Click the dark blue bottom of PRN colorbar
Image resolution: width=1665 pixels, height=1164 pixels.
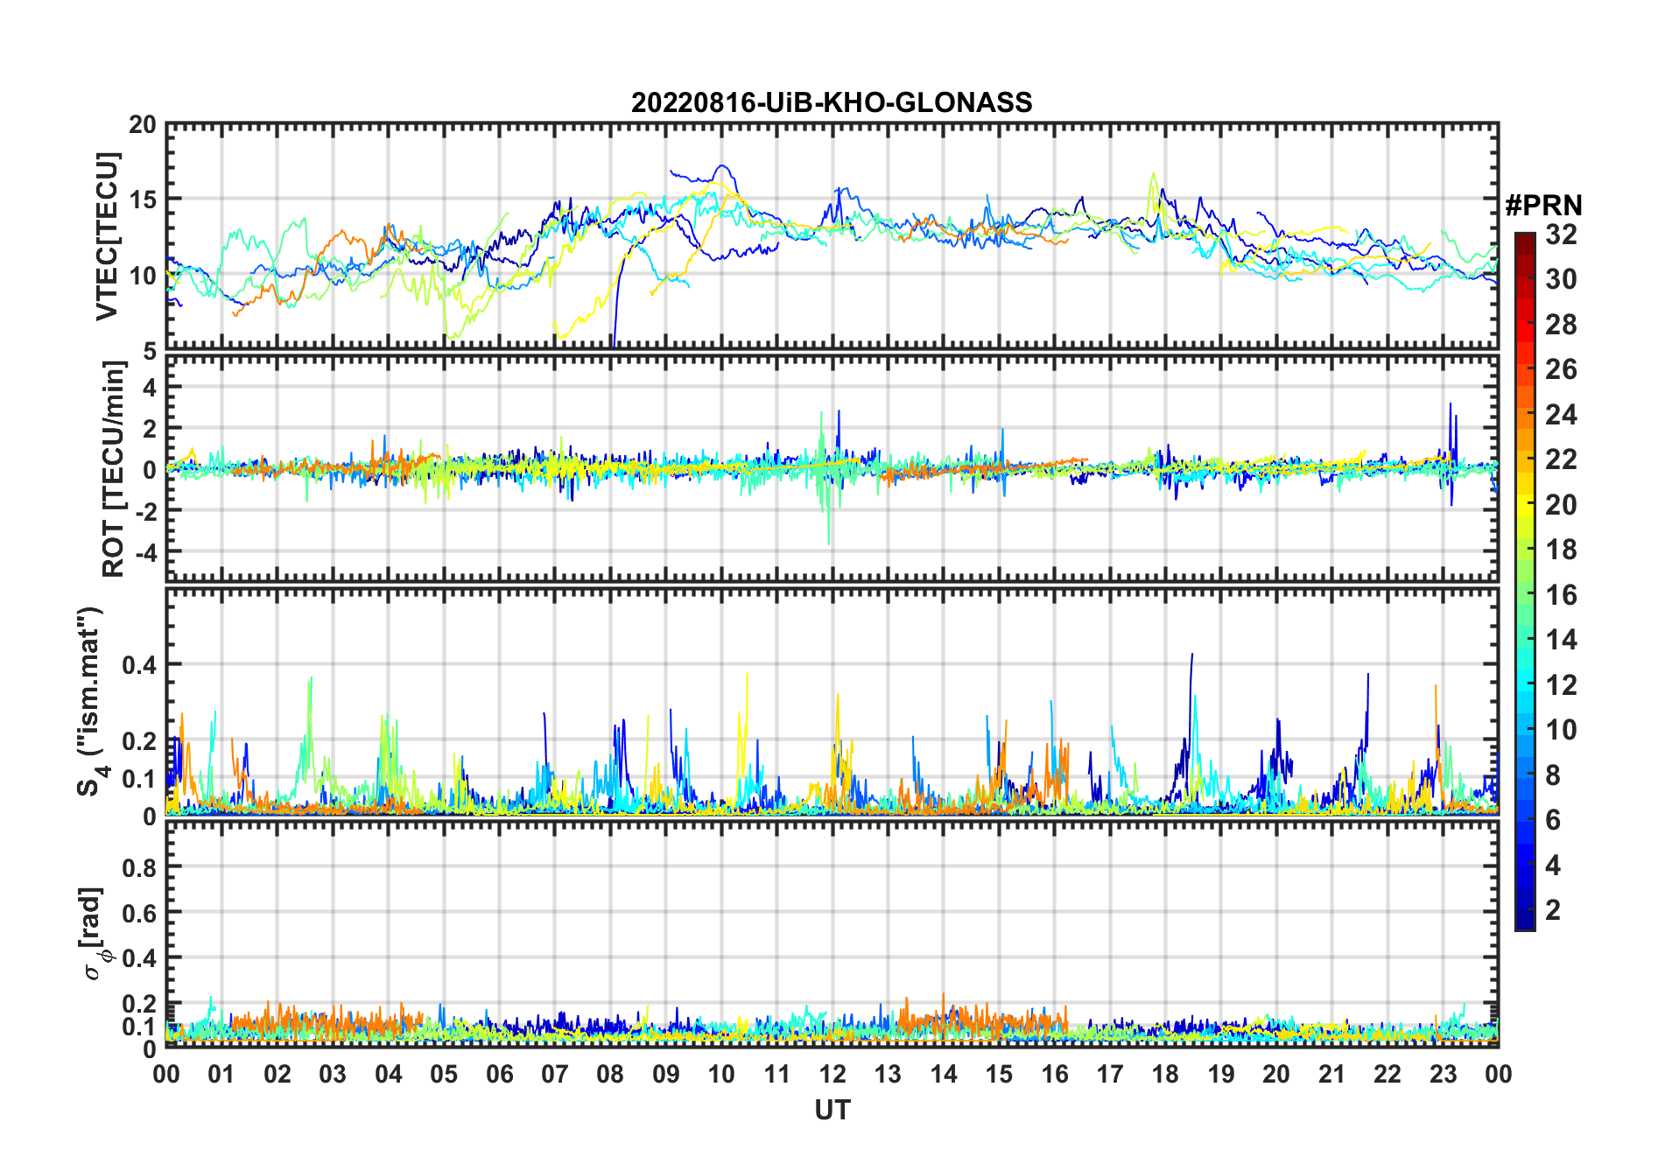[x=1525, y=921]
